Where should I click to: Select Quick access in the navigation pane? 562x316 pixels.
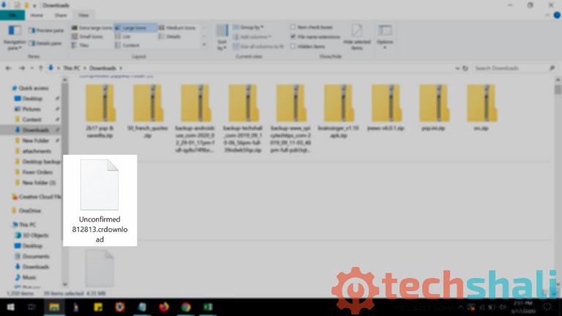[x=34, y=88]
